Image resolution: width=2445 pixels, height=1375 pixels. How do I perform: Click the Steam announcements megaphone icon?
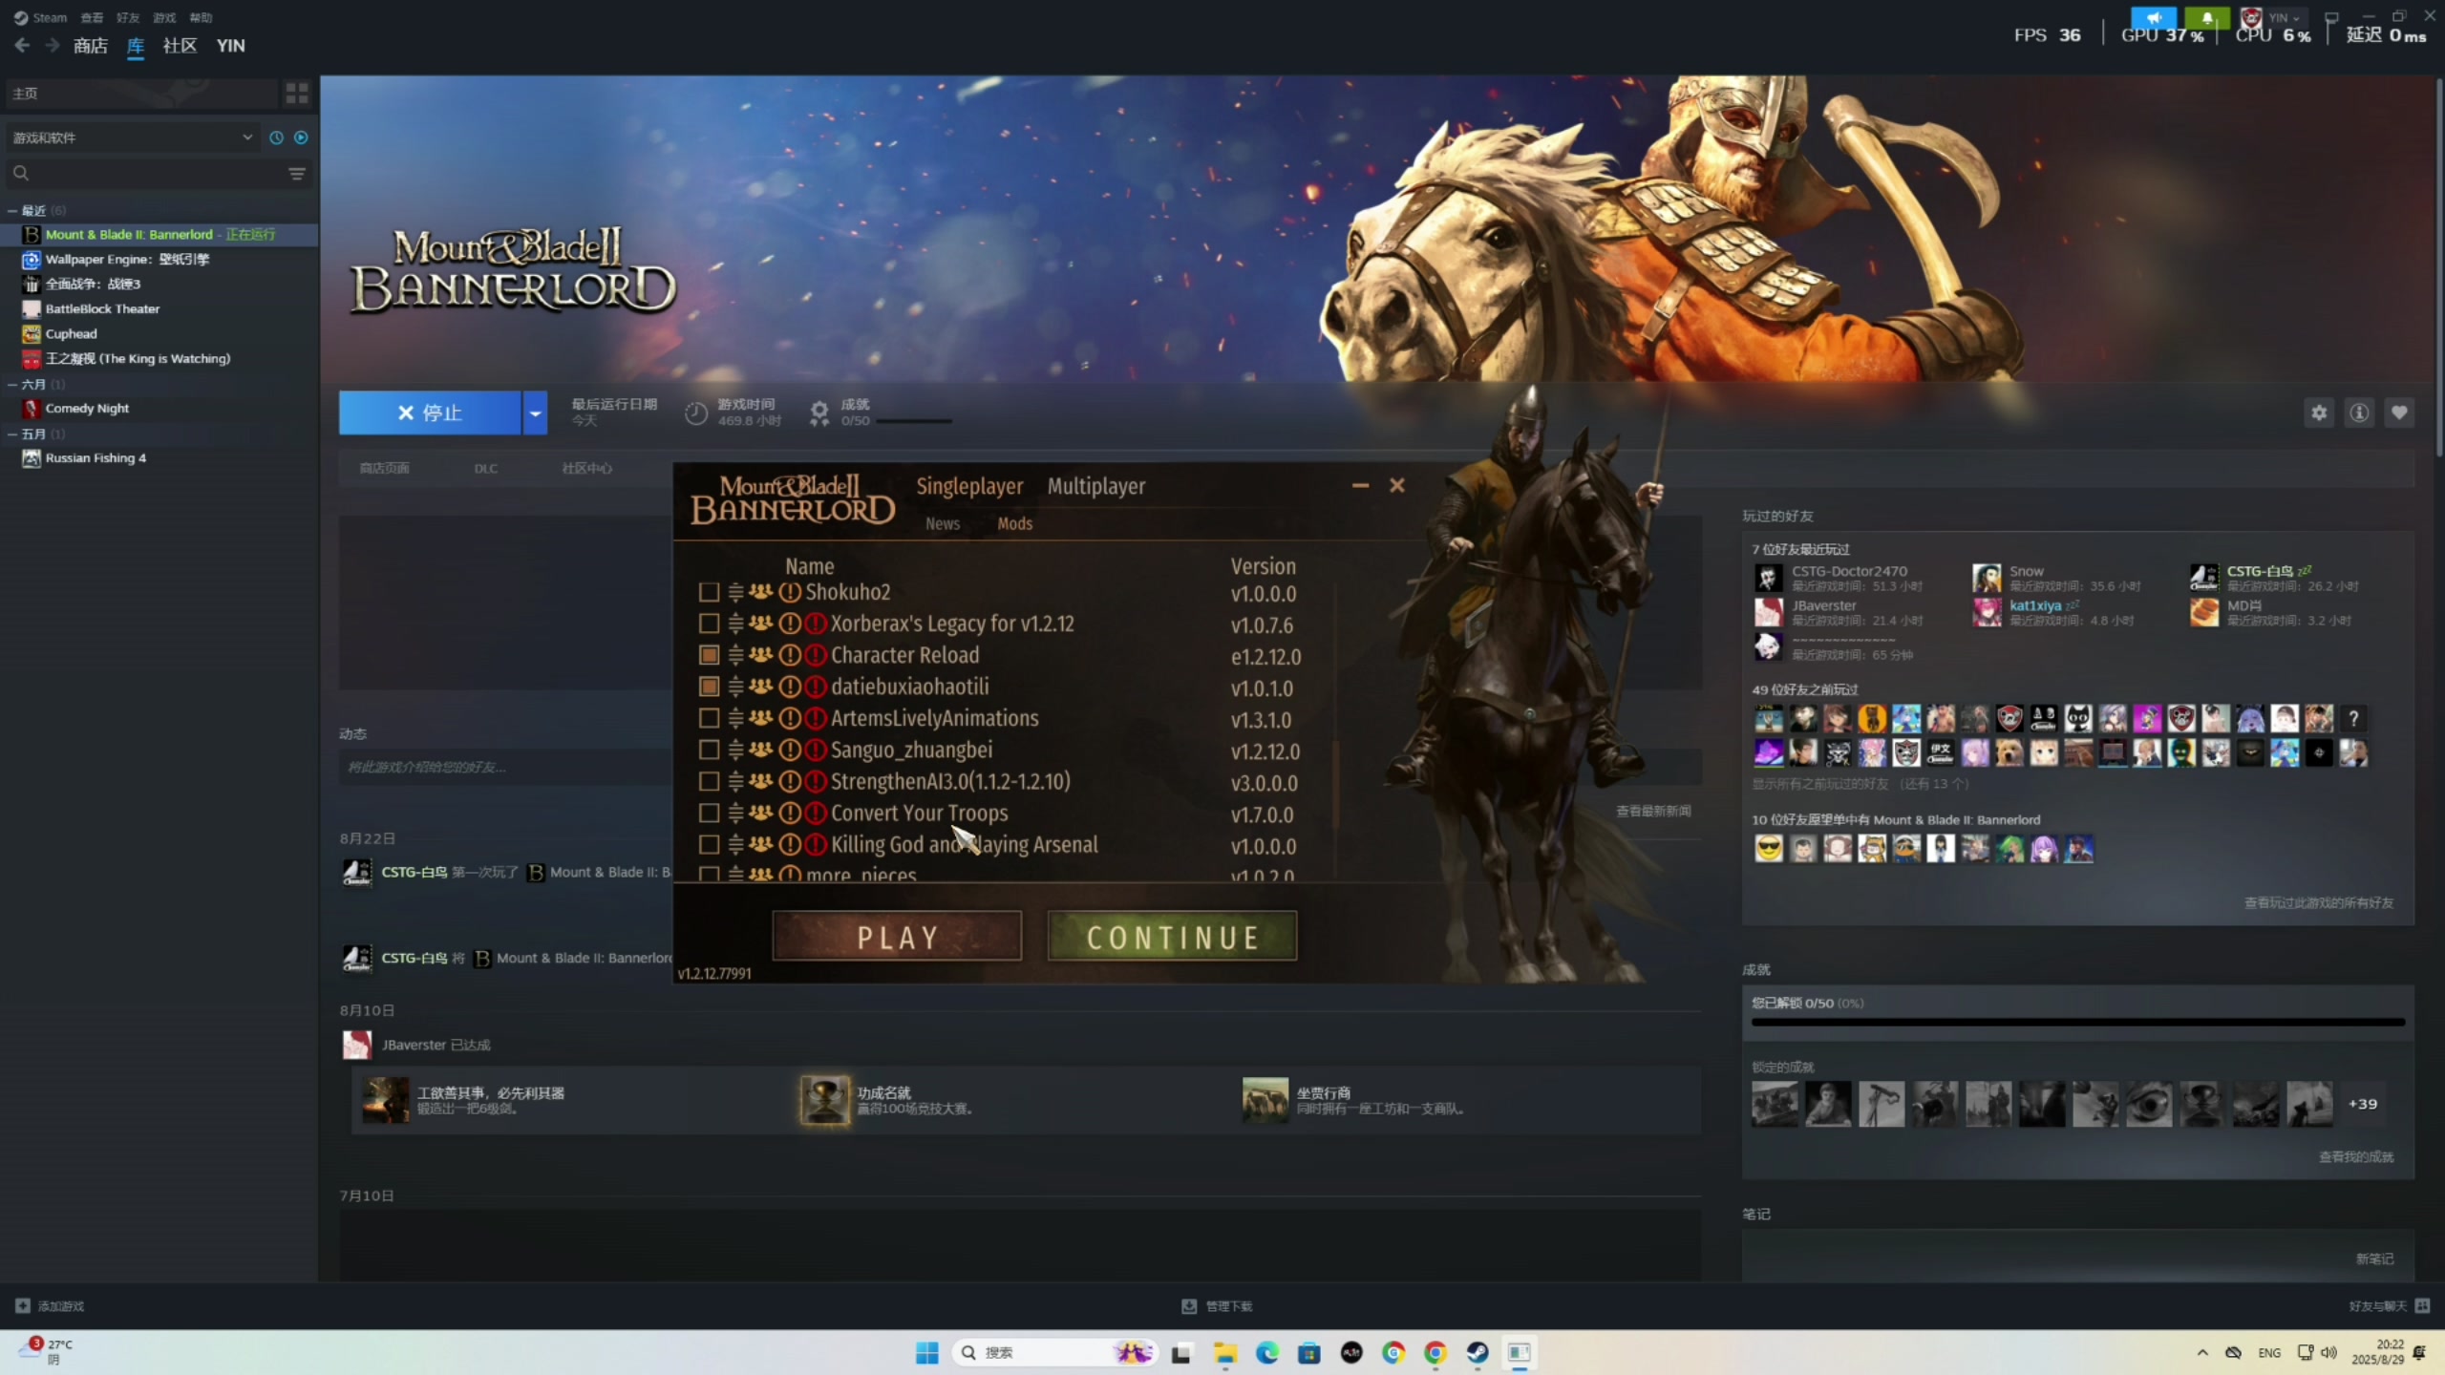point(2154,17)
